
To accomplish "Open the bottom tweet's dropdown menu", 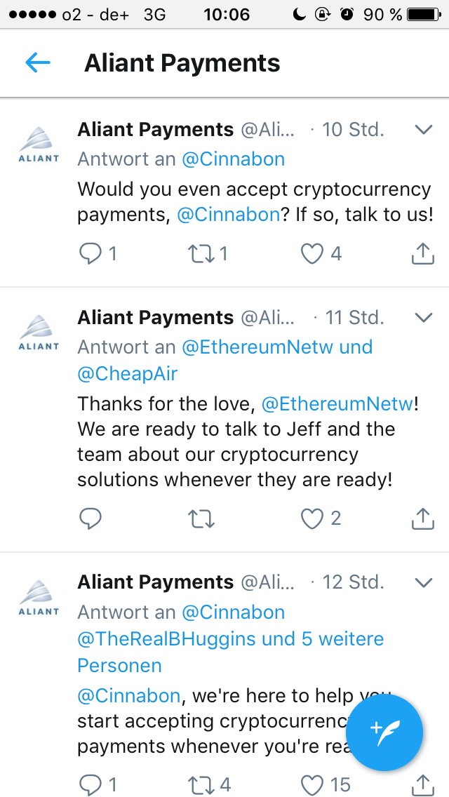I will pyautogui.click(x=423, y=582).
